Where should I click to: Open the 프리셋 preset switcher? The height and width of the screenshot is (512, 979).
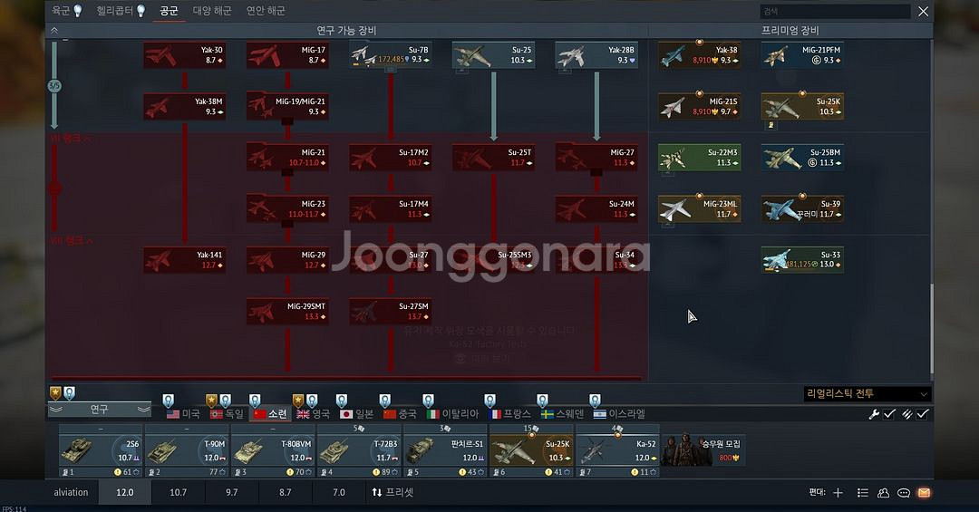pos(393,493)
